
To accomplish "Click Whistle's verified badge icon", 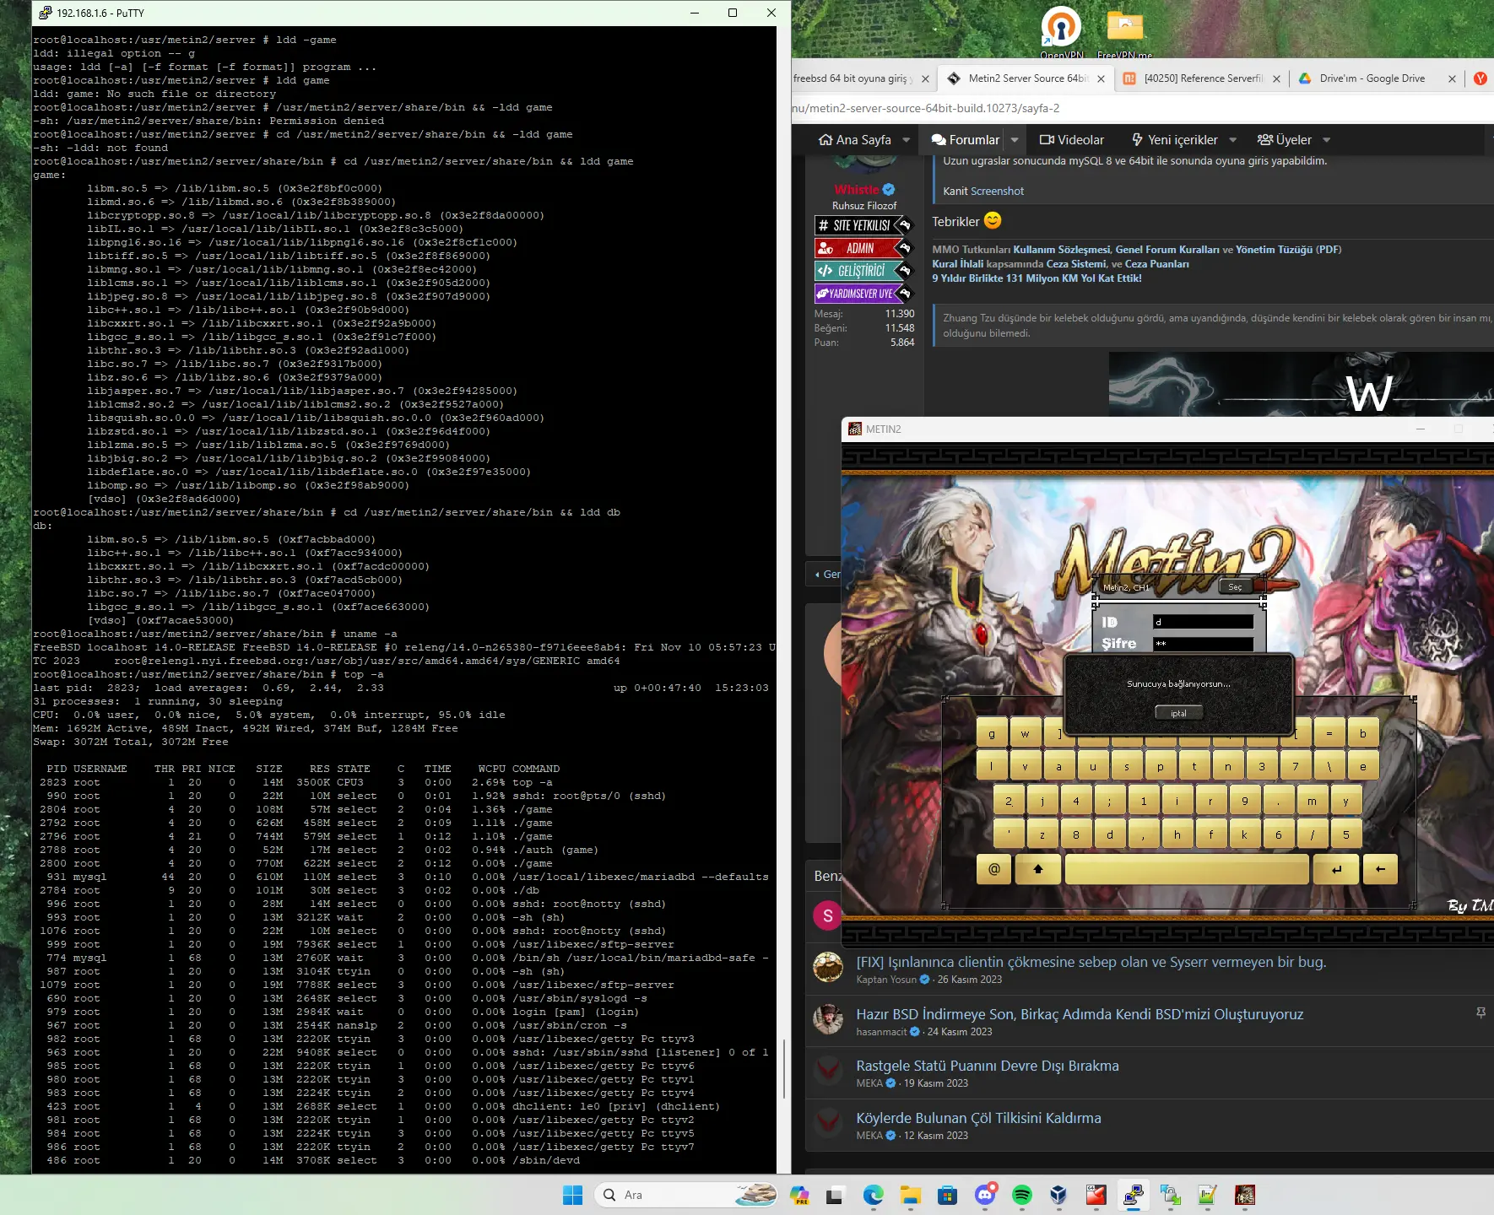I will click(889, 190).
